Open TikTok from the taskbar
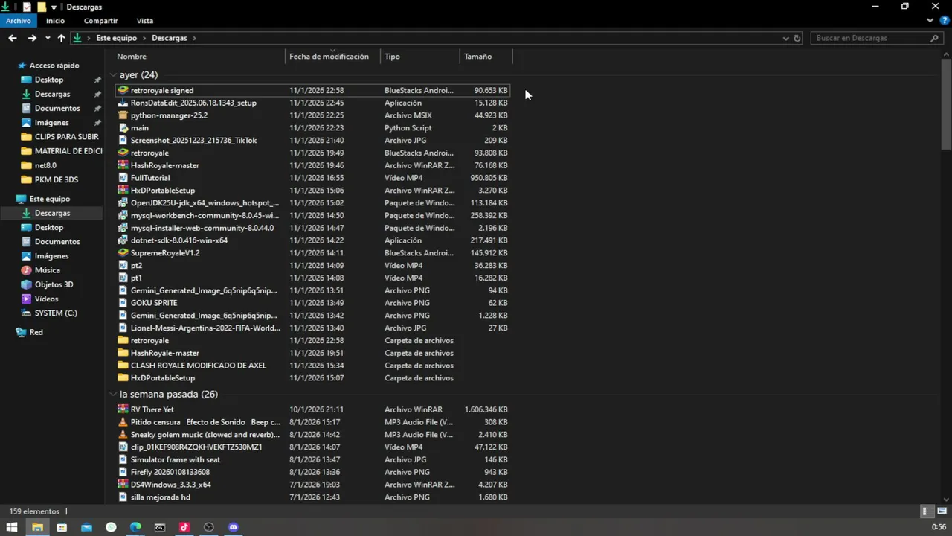Viewport: 952px width, 536px height. [x=184, y=527]
